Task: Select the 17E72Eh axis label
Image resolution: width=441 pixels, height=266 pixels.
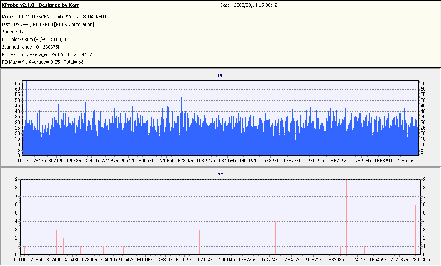Action: coord(292,161)
